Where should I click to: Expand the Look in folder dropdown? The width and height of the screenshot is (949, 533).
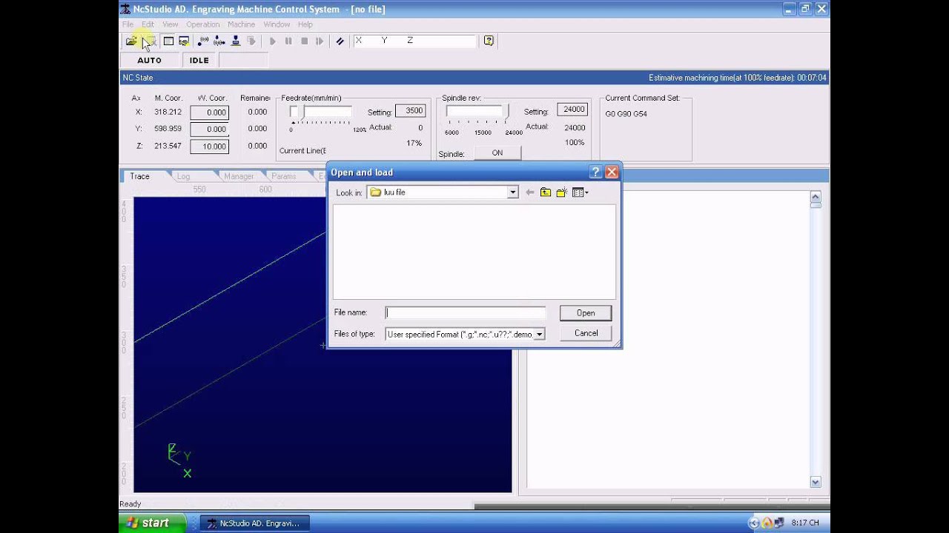(x=512, y=192)
